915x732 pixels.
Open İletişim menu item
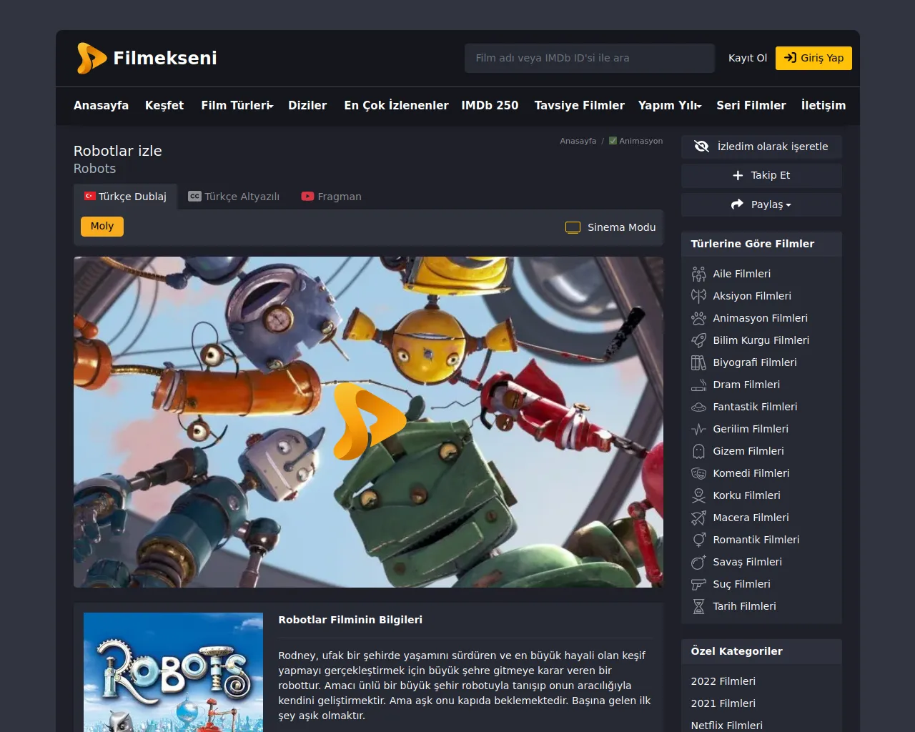pyautogui.click(x=823, y=105)
